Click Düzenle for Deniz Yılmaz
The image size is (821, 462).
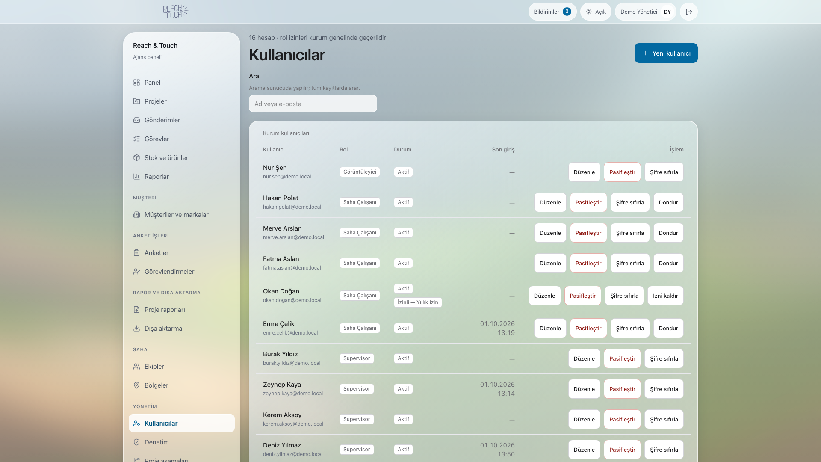[x=584, y=450]
